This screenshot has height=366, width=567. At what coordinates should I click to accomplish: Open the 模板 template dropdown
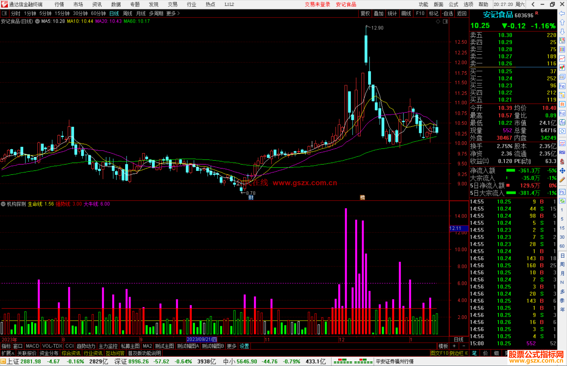coord(443,346)
